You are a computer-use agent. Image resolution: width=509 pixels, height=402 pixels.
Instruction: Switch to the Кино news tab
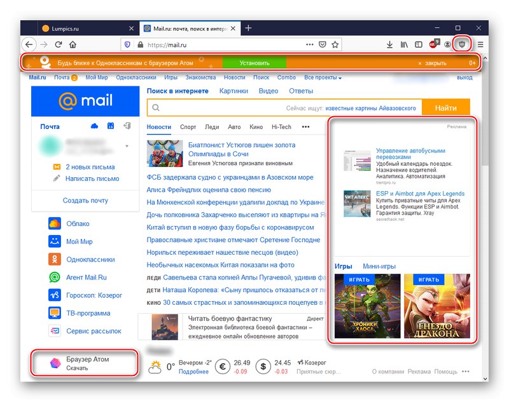256,127
